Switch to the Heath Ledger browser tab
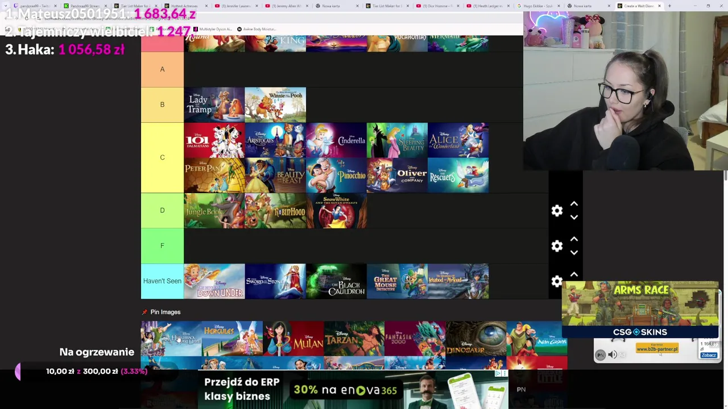The height and width of the screenshot is (409, 728). coord(489,6)
